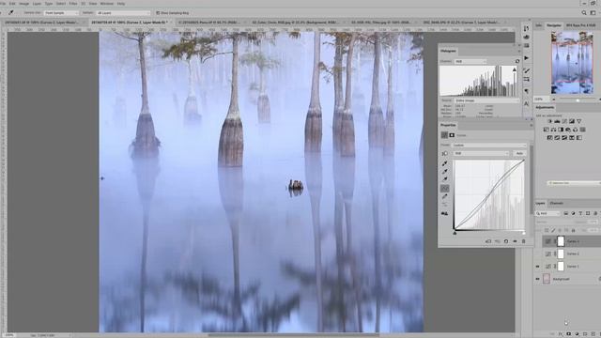Open the Image menu
This screenshot has width=601, height=338.
pyautogui.click(x=23, y=4)
